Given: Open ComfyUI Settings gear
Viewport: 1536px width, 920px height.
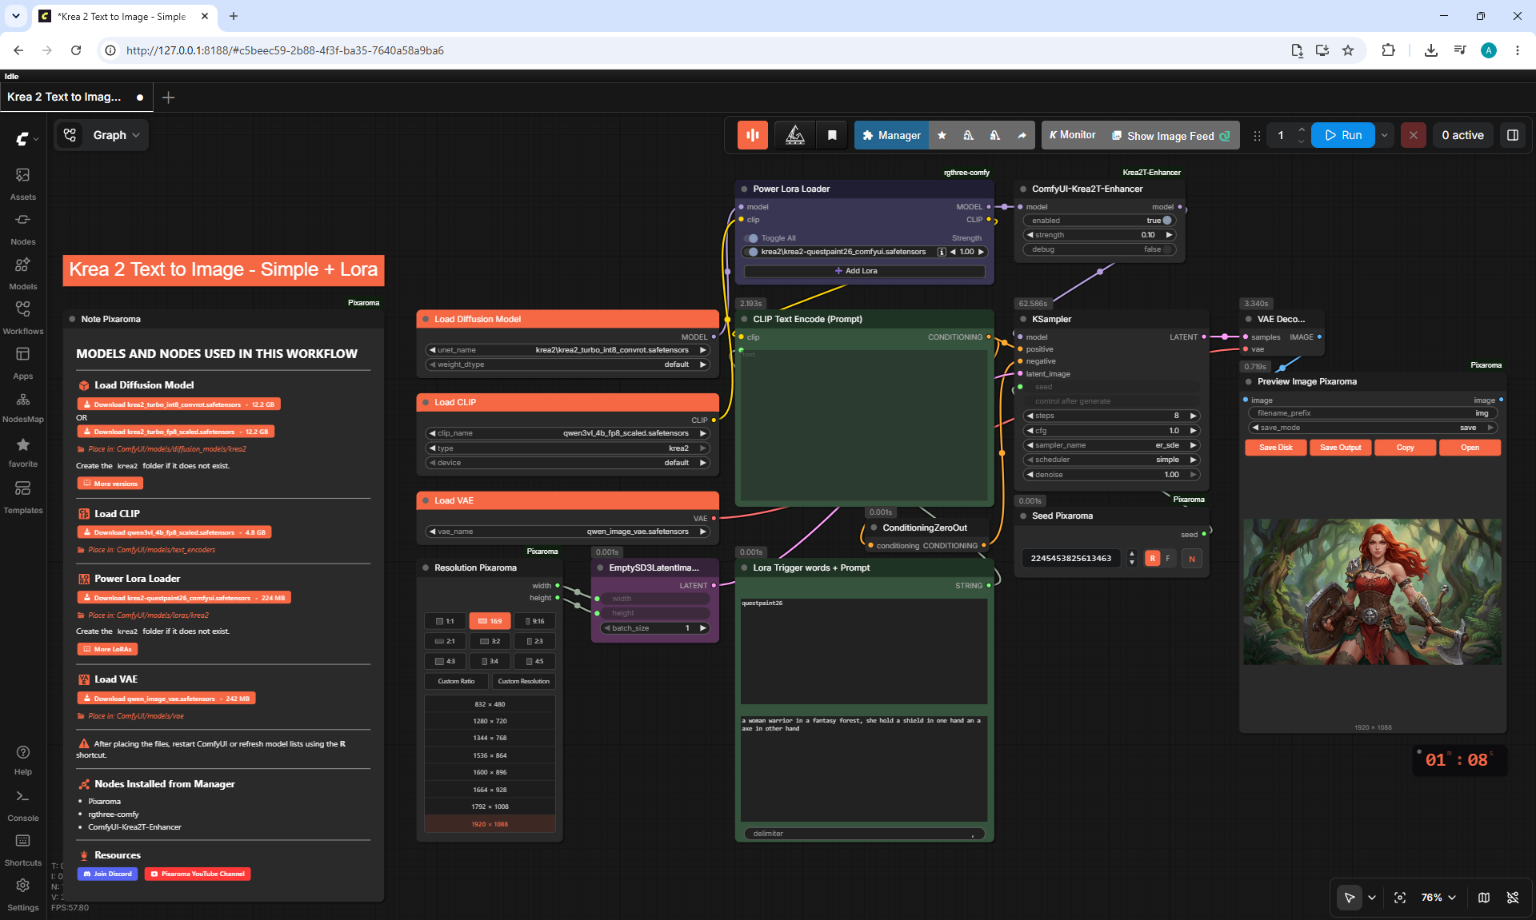Looking at the screenshot, I should (23, 894).
